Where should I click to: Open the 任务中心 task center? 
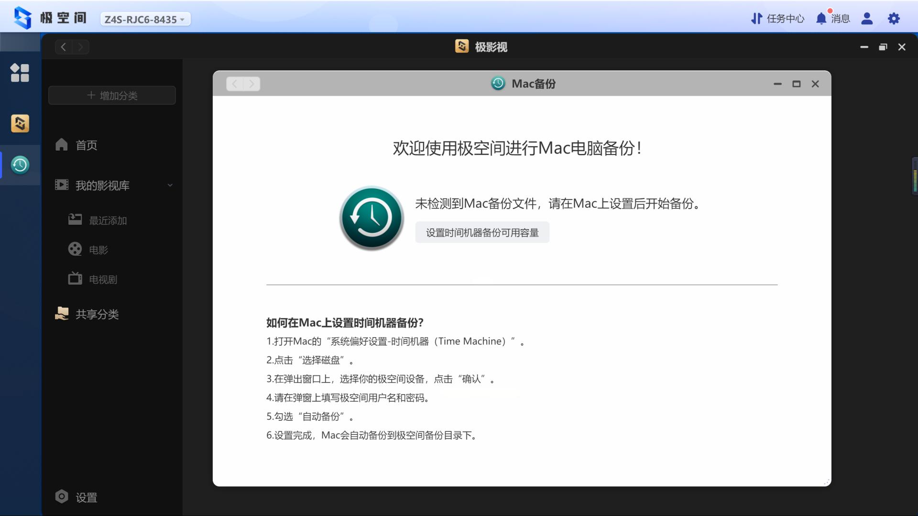(x=777, y=18)
